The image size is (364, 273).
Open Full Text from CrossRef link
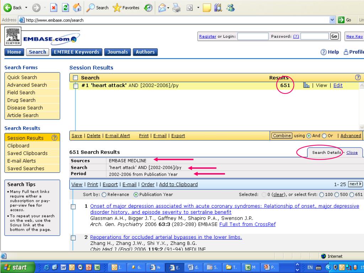coord(247,224)
